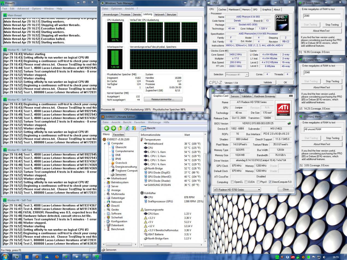The height and width of the screenshot is (260, 347).
Task: Expand the Betriebssystem tree node
Action: pos(105,182)
